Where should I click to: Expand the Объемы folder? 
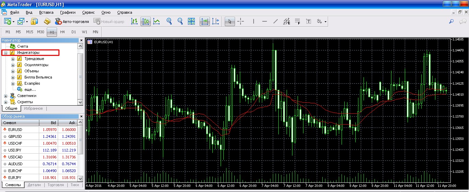coord(13,71)
